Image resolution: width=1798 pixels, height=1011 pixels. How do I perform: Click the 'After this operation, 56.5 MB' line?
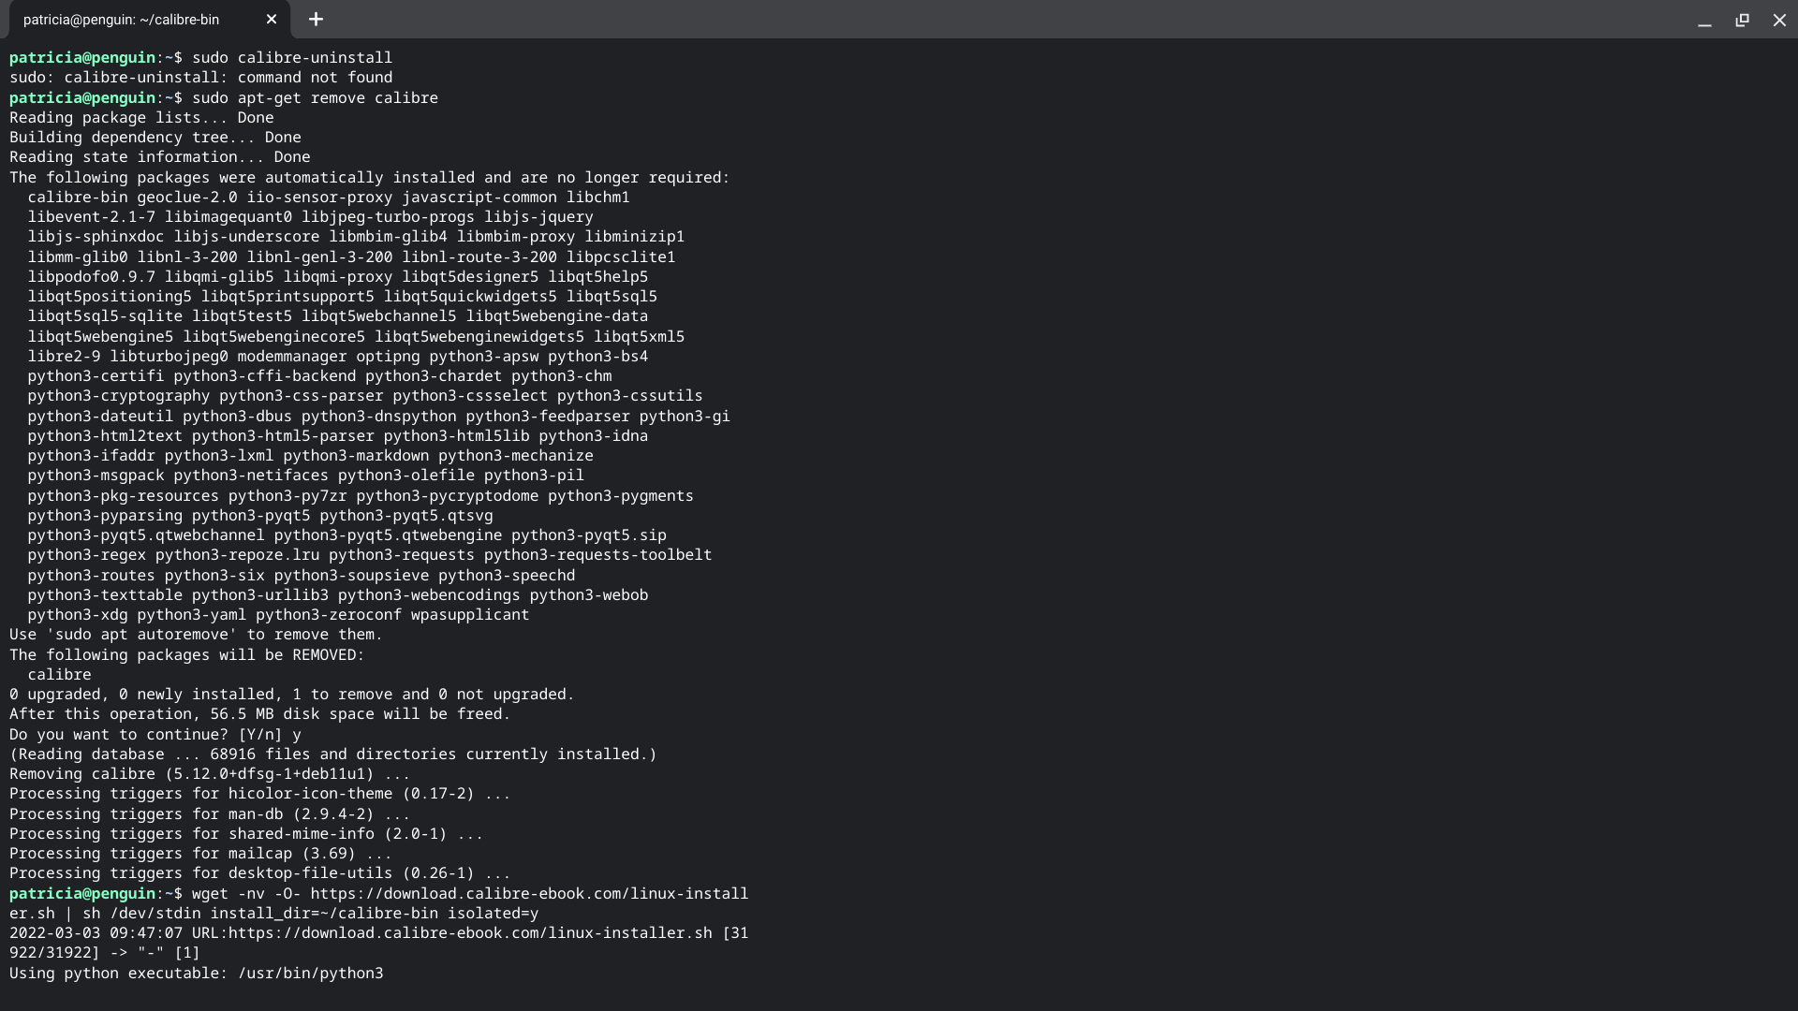(259, 714)
